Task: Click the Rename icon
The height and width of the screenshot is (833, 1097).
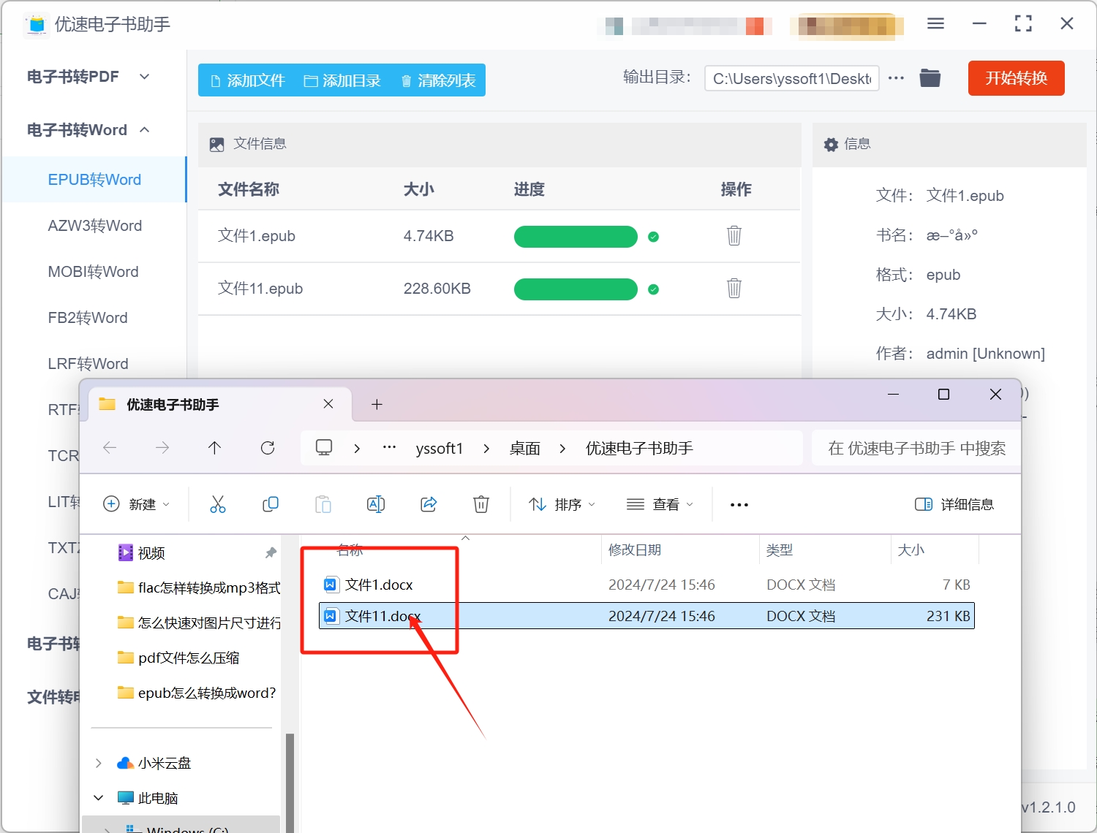Action: [376, 504]
